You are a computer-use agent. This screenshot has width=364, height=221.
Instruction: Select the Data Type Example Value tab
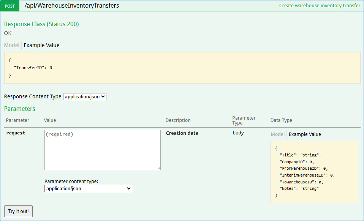point(305,134)
